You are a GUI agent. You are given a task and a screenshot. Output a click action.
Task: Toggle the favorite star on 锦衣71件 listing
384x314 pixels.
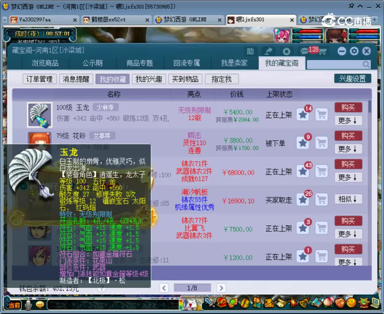303,171
